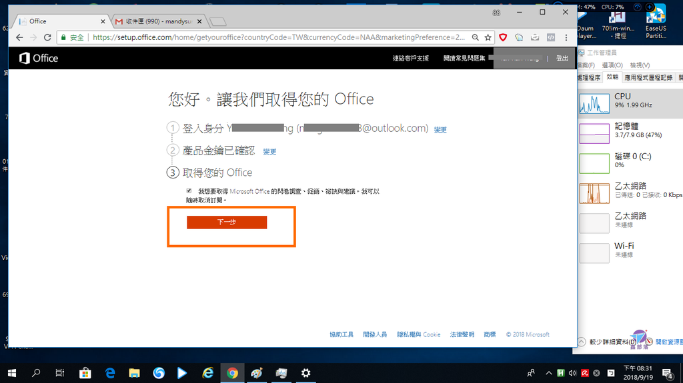Click the code brackets extension icon
Image resolution: width=683 pixels, height=383 pixels.
pos(551,37)
